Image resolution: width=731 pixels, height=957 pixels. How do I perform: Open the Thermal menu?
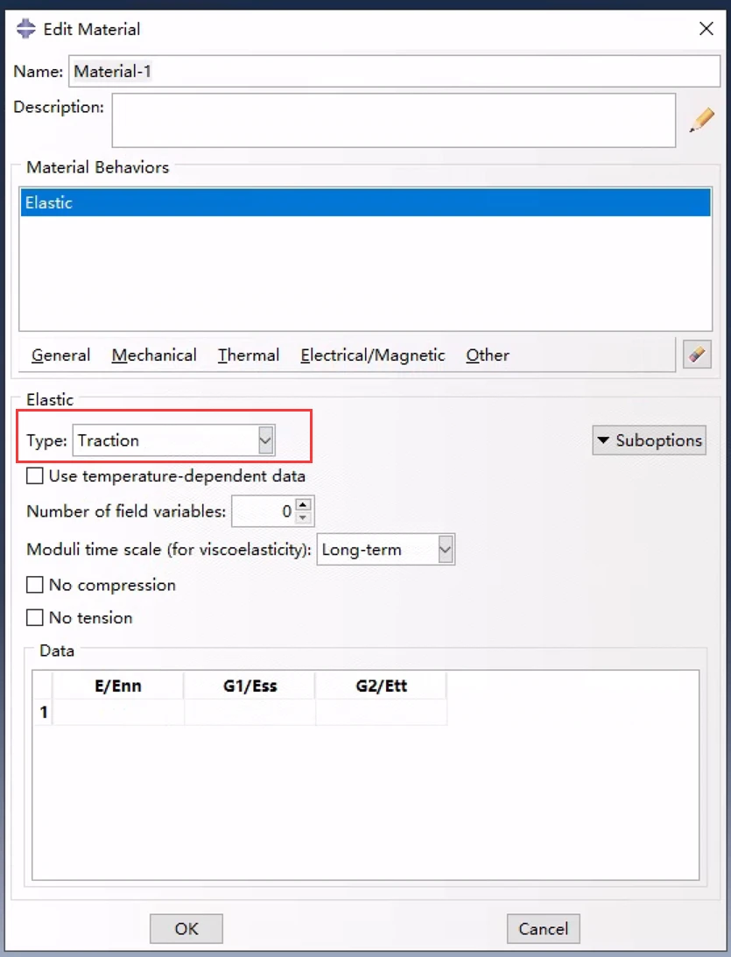pyautogui.click(x=249, y=355)
